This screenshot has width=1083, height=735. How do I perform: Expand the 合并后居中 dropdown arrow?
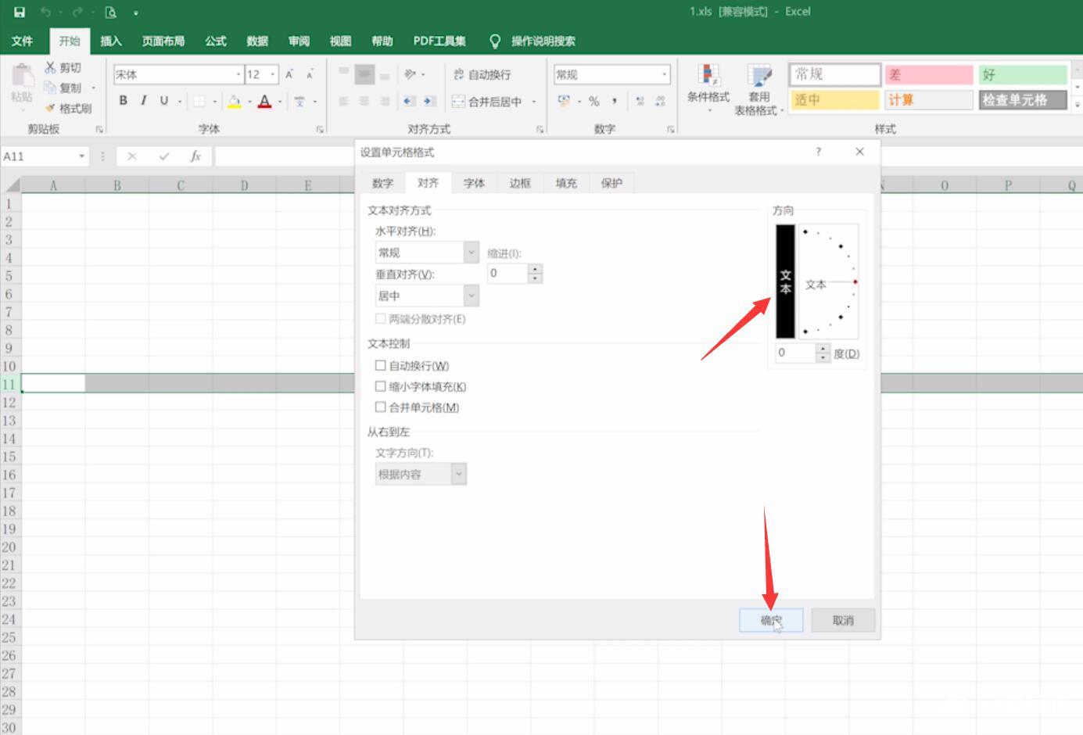pos(534,101)
